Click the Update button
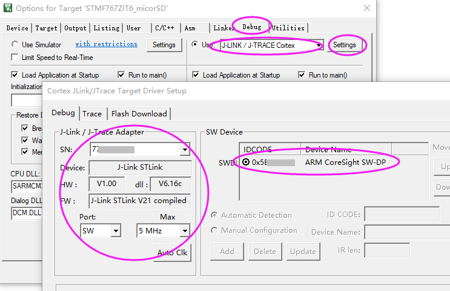The height and width of the screenshot is (291, 450). 303,252
